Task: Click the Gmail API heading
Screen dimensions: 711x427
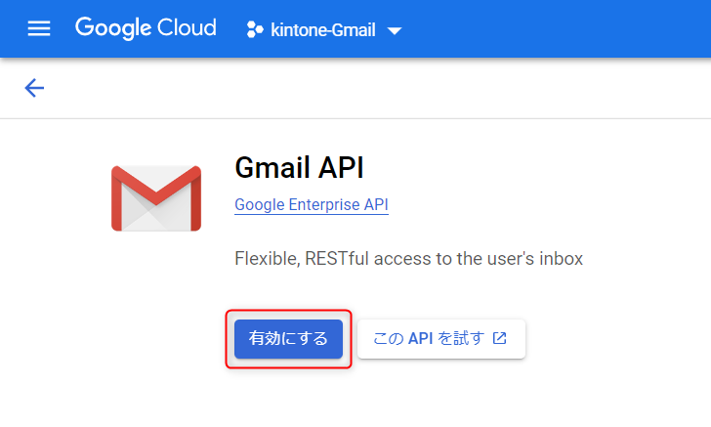Action: click(x=299, y=167)
